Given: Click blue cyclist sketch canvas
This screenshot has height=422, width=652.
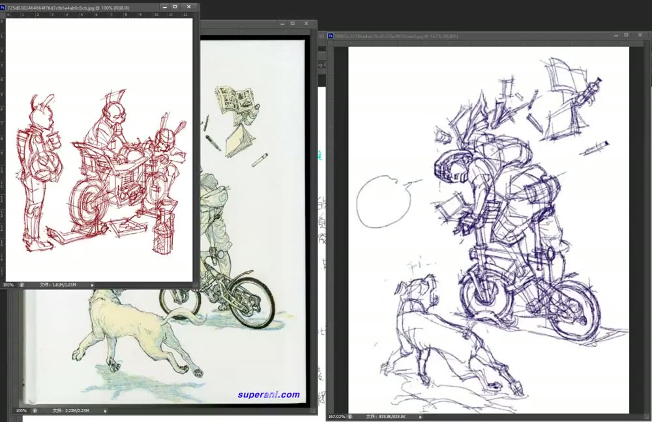Looking at the screenshot, I should pos(488,230).
